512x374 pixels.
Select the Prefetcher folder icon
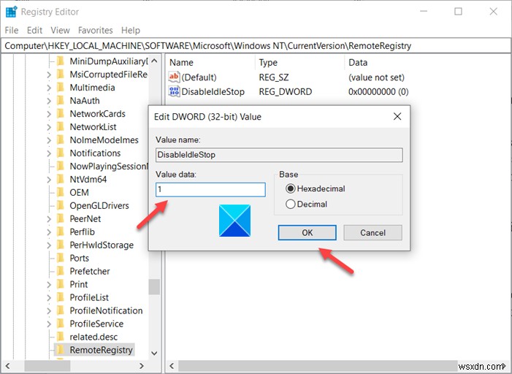coord(61,271)
